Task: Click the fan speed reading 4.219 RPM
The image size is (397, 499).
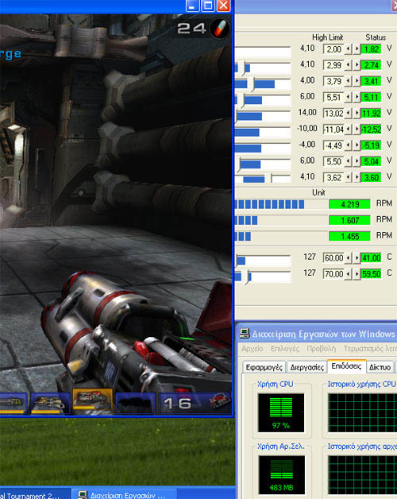Action: (349, 204)
